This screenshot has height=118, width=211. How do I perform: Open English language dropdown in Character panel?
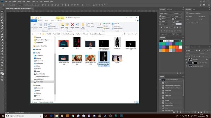[166, 34]
